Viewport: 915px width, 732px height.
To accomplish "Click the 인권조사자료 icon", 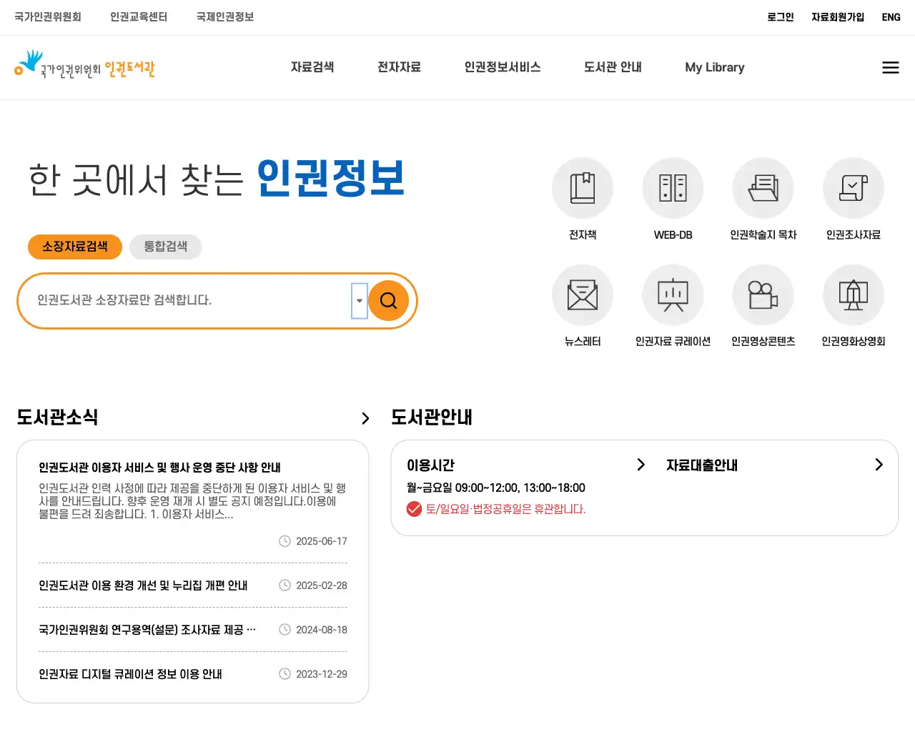I will (853, 187).
